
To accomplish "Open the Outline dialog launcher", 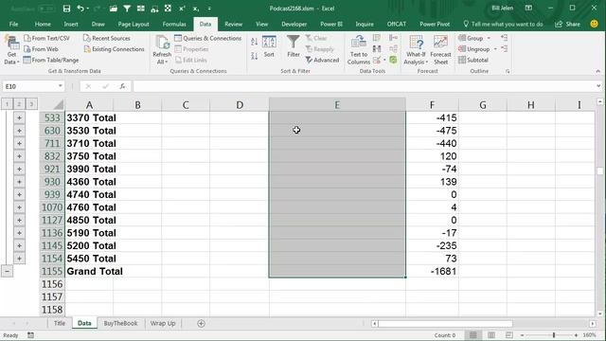I will [x=508, y=71].
